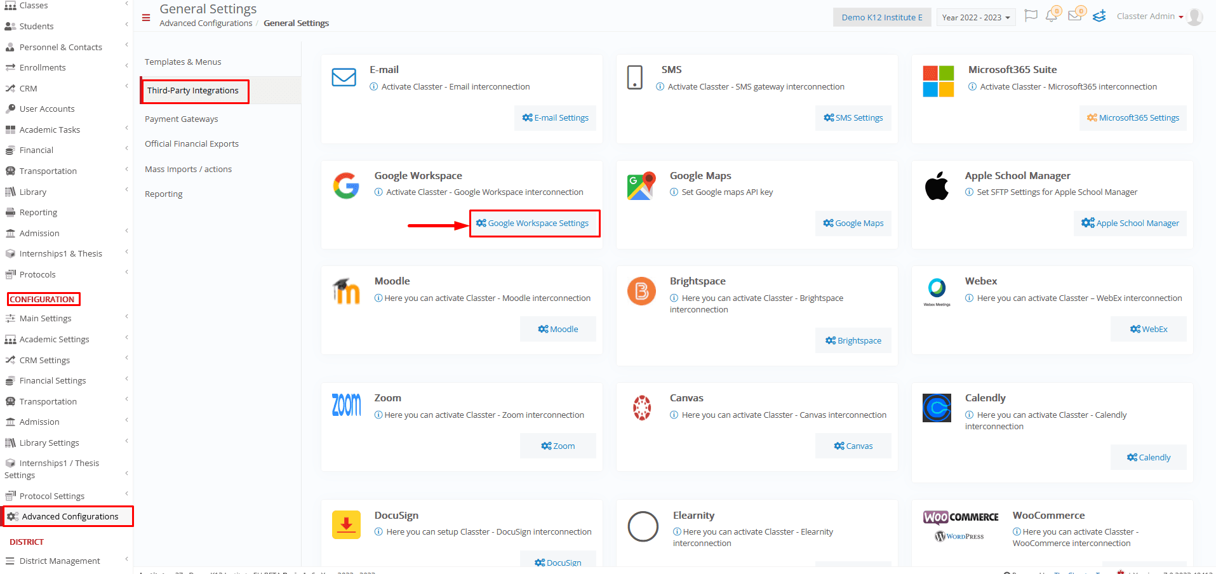Screen dimensions: 1216x574
Task: Open SMS Settings button
Action: [x=853, y=118]
